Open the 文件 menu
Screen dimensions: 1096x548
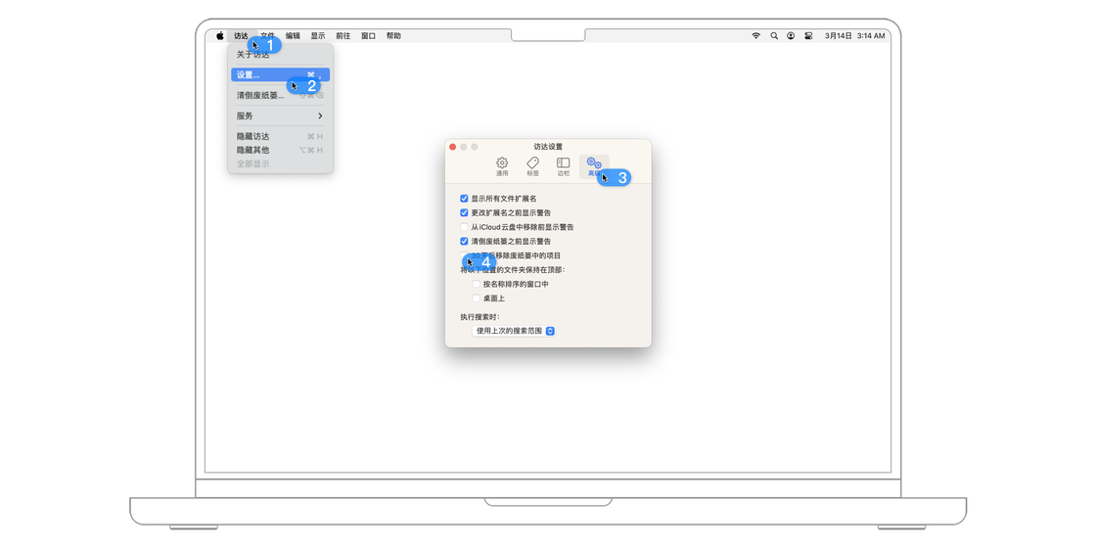tap(268, 35)
